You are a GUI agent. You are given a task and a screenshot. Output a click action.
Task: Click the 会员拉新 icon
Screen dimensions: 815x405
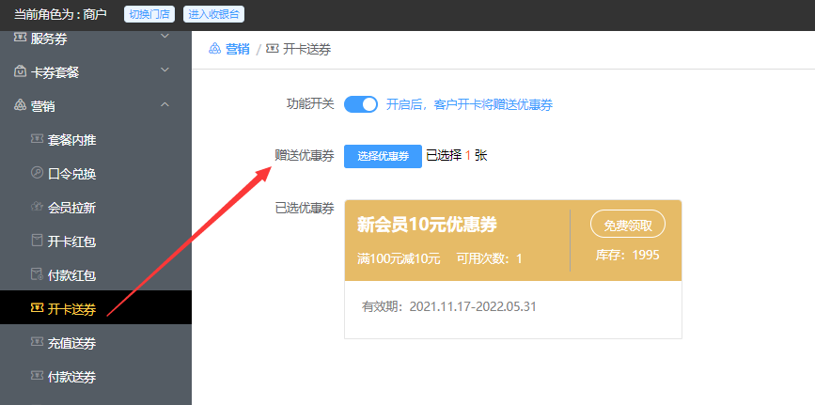coord(37,207)
